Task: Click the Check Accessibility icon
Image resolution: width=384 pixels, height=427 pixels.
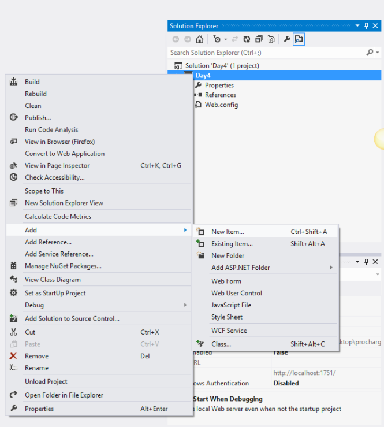Action: click(14, 177)
